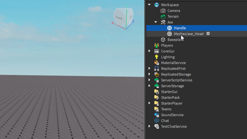The width and height of the screenshot is (247, 139).
Task: Click the Workspace globe icon
Action: [156, 5]
